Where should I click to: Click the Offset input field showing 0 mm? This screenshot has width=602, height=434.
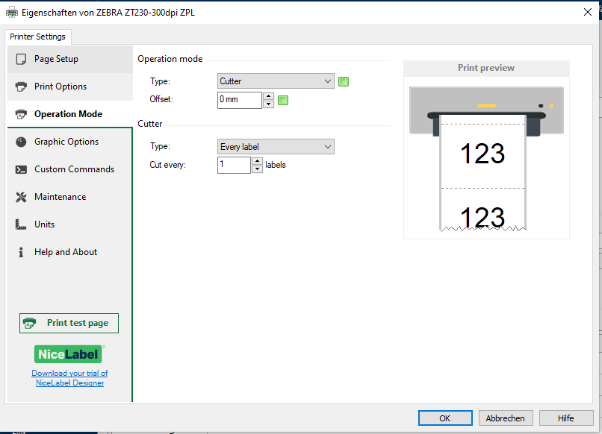240,100
